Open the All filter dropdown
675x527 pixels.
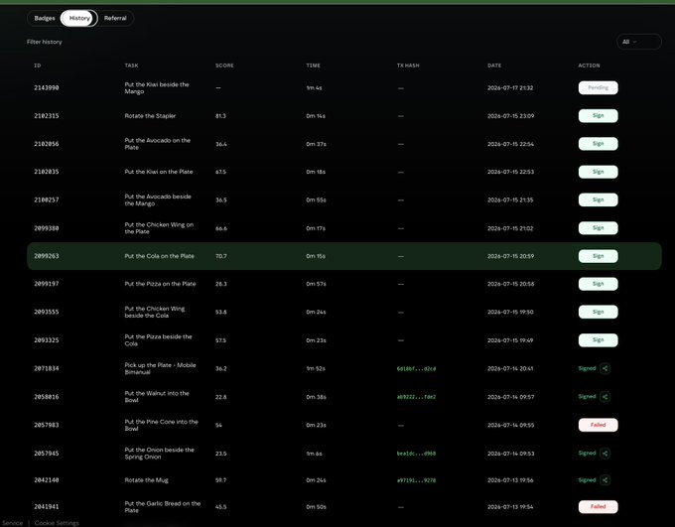(x=639, y=42)
